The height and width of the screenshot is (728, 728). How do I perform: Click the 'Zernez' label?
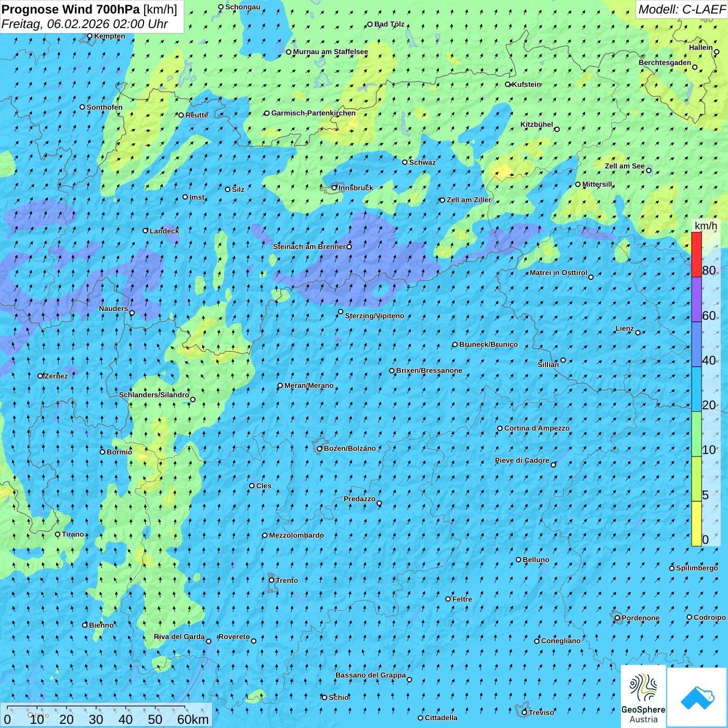point(56,376)
